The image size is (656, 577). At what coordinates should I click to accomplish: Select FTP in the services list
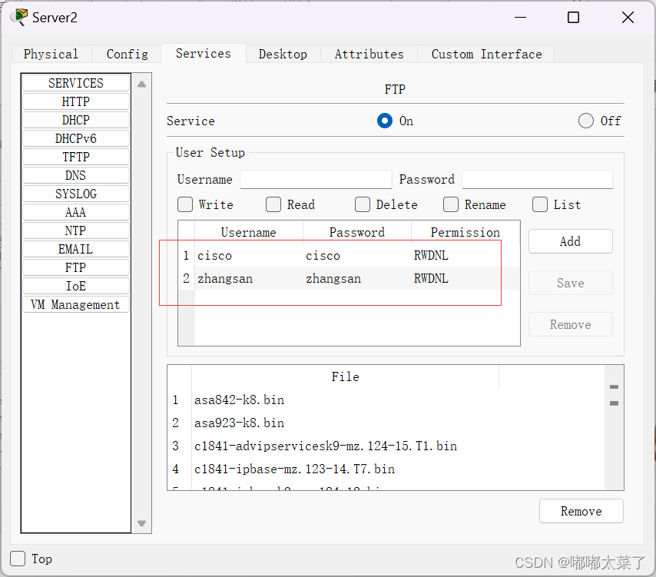[76, 267]
